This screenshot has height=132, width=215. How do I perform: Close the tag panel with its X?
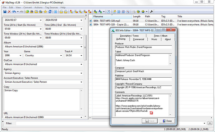[86, 15]
